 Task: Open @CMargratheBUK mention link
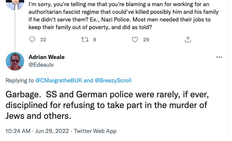(x=59, y=80)
